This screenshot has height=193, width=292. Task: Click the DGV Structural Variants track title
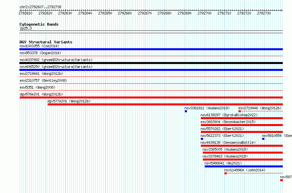pos(46,42)
